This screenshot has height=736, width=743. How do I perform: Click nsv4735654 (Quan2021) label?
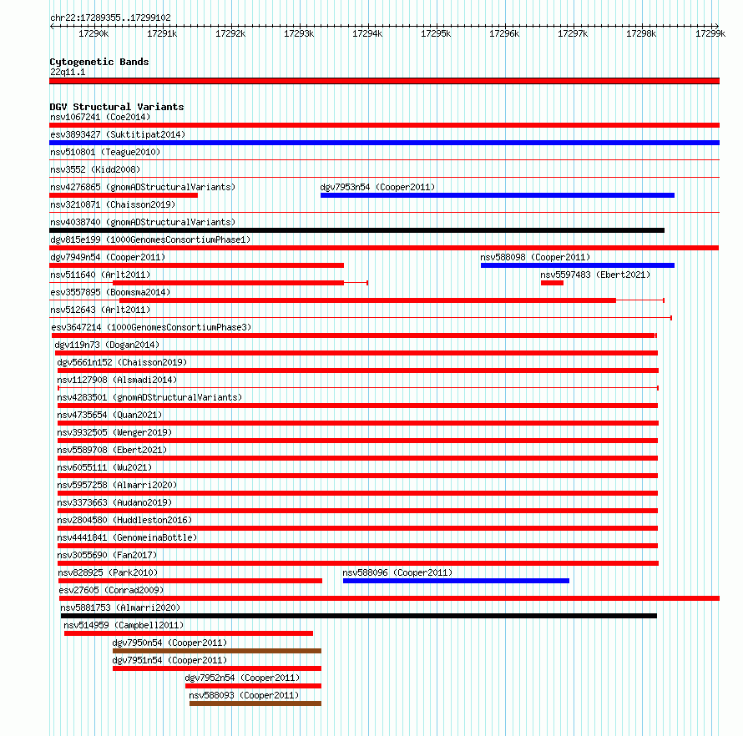109,415
